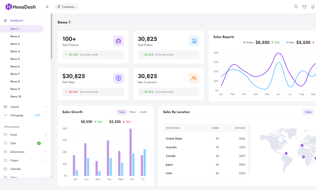The image size is (316, 190).
Task: Expand the Project submenu arrow
Action: pos(46,160)
